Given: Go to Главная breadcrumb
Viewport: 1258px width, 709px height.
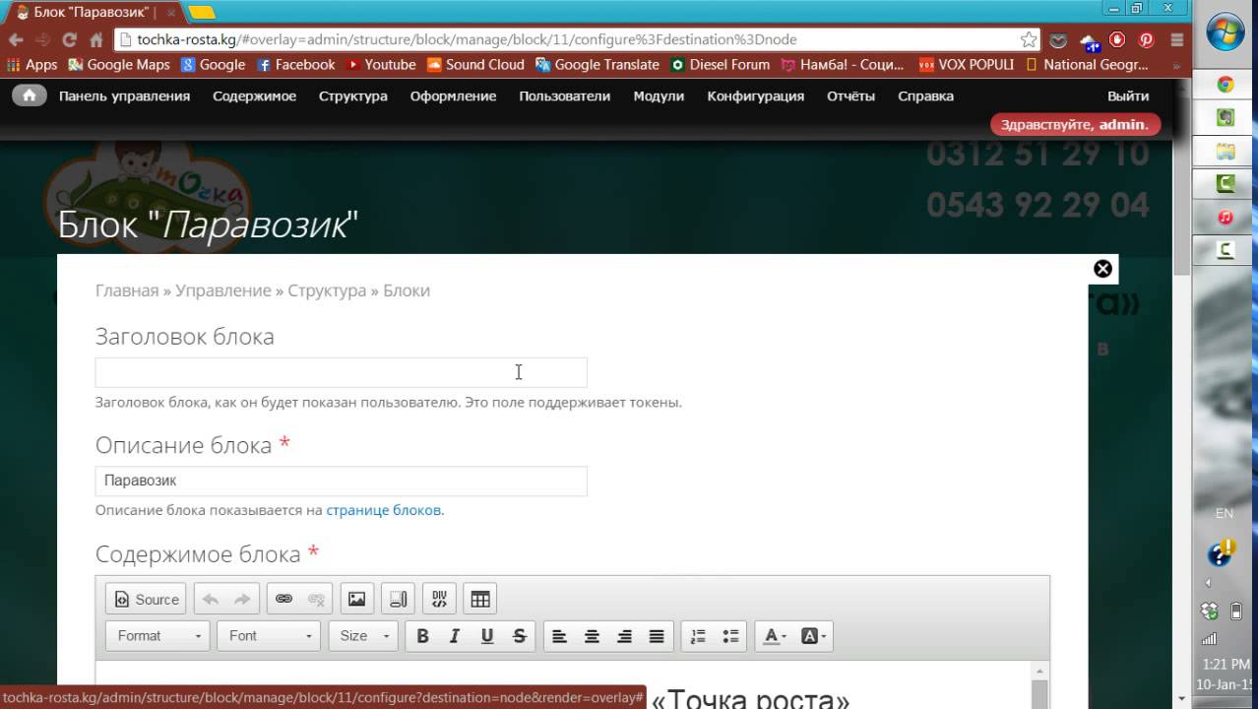Looking at the screenshot, I should coord(127,290).
